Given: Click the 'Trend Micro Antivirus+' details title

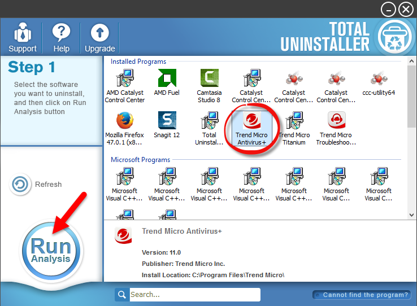Looking at the screenshot, I should (181, 231).
